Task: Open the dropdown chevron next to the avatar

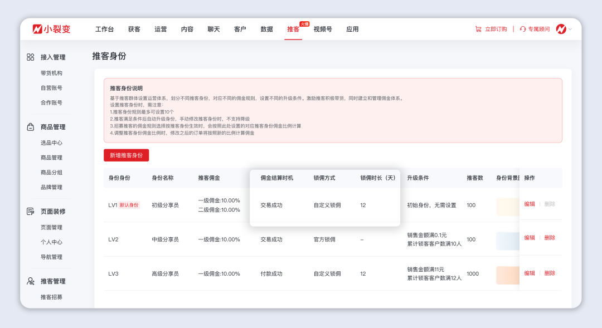Action: click(569, 29)
